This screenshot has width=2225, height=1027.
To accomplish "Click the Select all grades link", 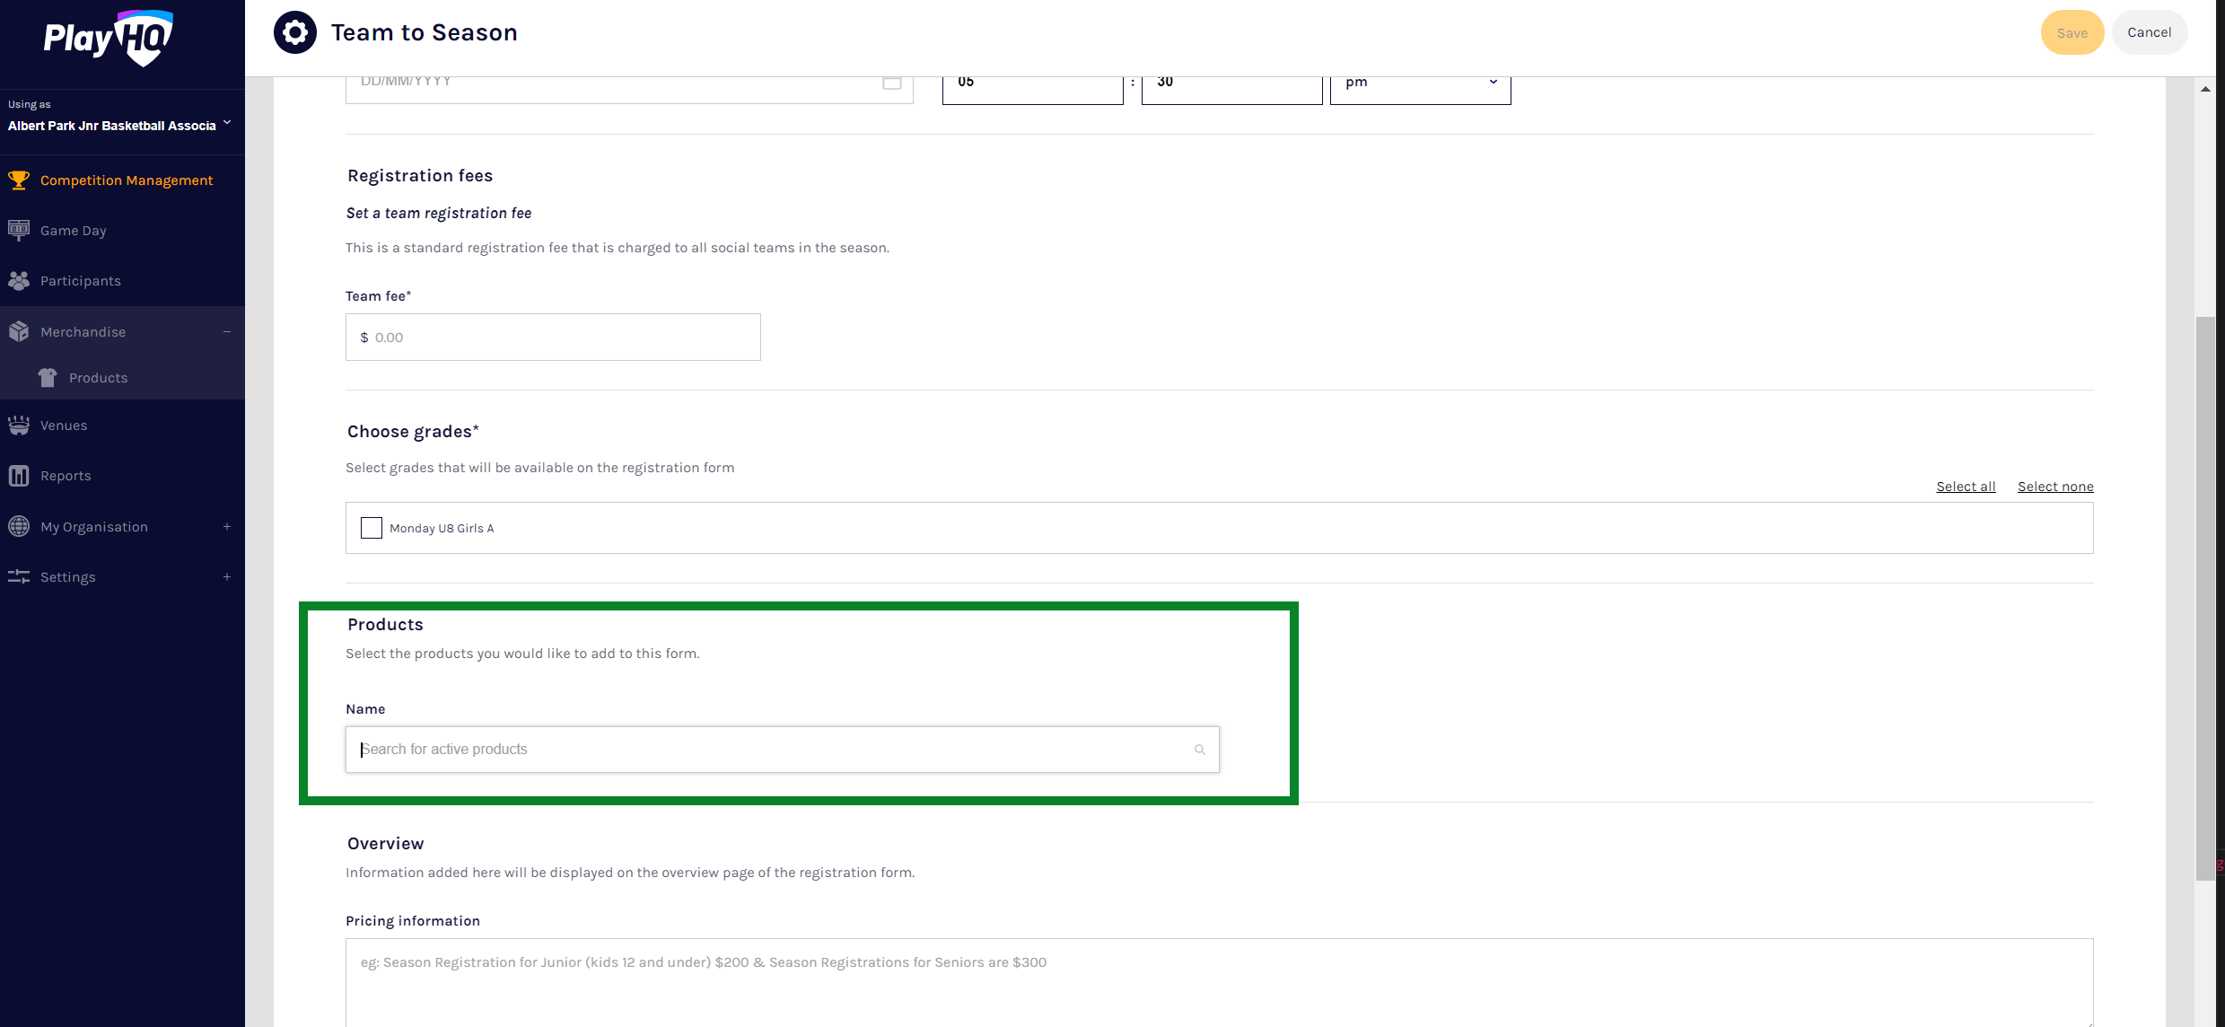I will pos(1966,487).
